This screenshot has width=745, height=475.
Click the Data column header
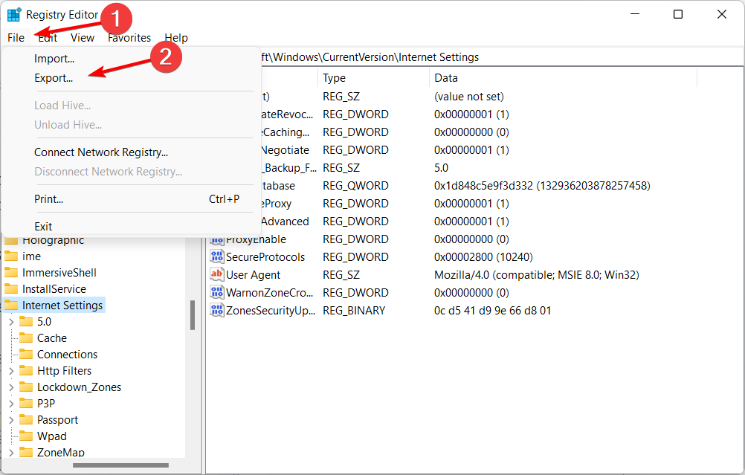tap(563, 78)
